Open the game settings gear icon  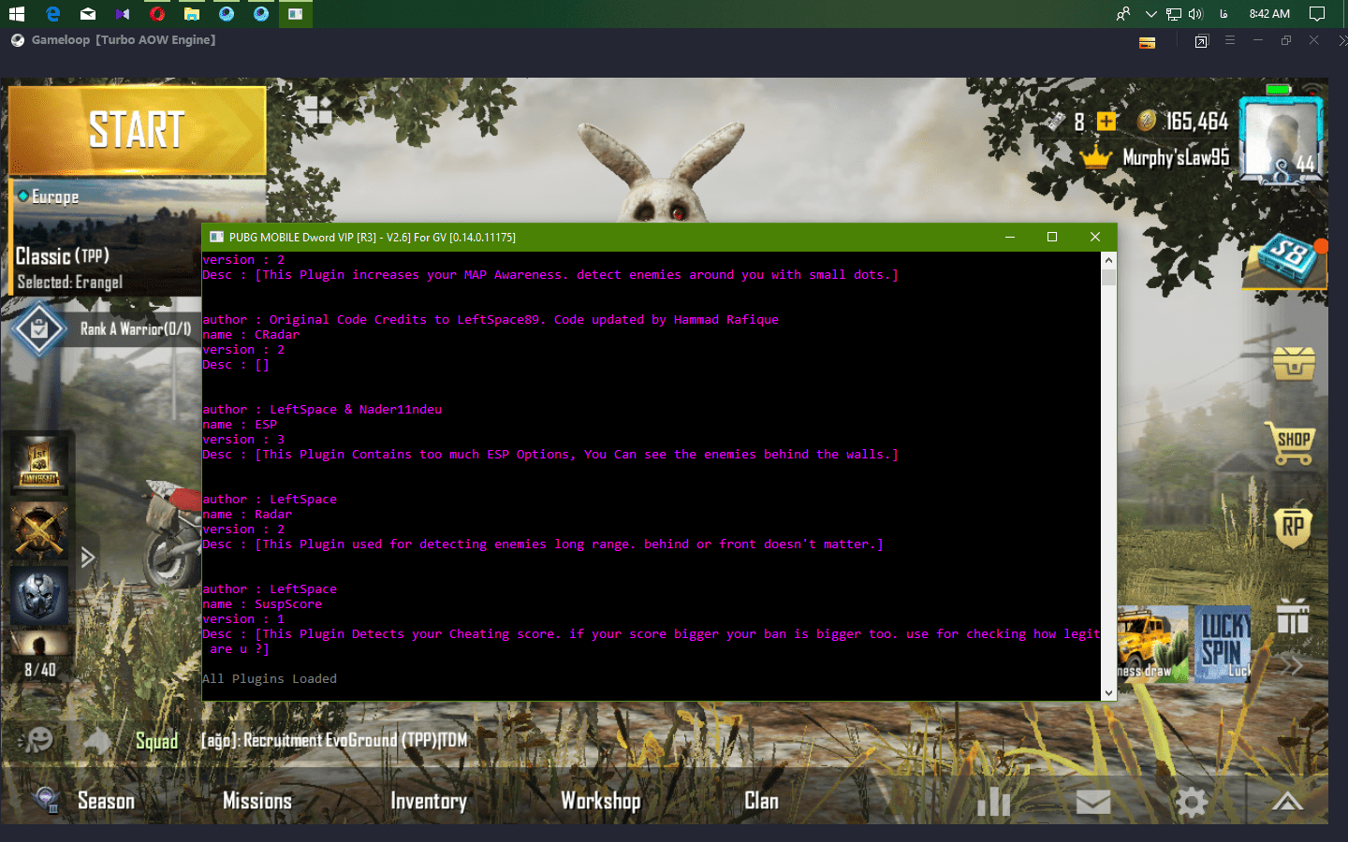click(x=1191, y=802)
